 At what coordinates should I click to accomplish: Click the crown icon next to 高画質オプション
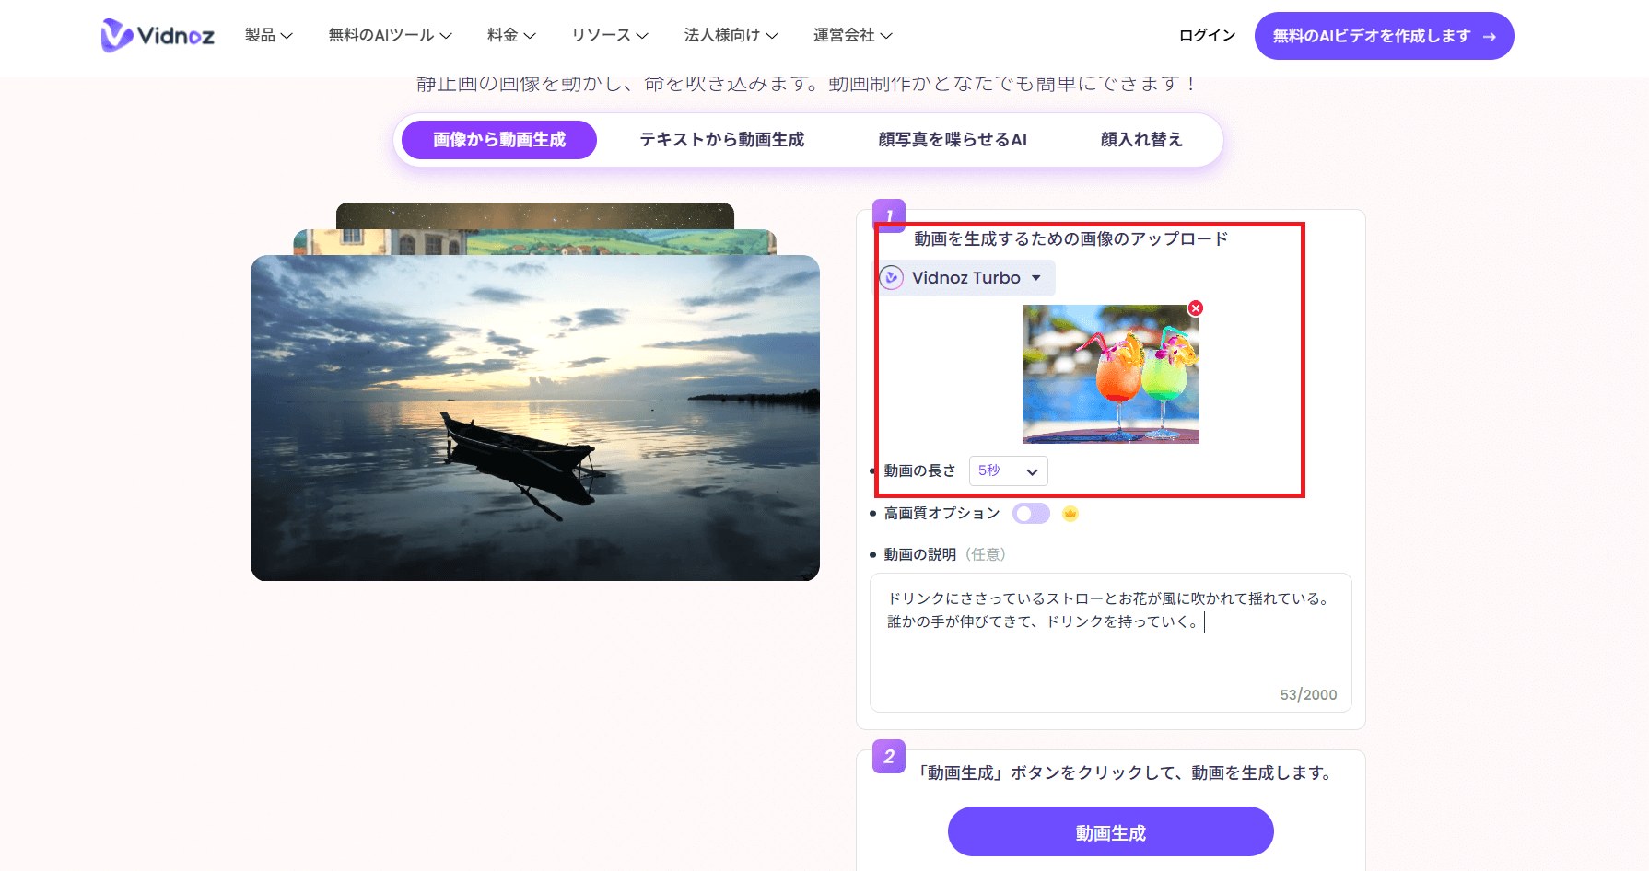pyautogui.click(x=1070, y=513)
